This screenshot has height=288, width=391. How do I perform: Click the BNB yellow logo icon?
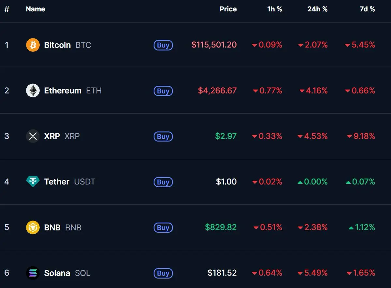(x=33, y=227)
